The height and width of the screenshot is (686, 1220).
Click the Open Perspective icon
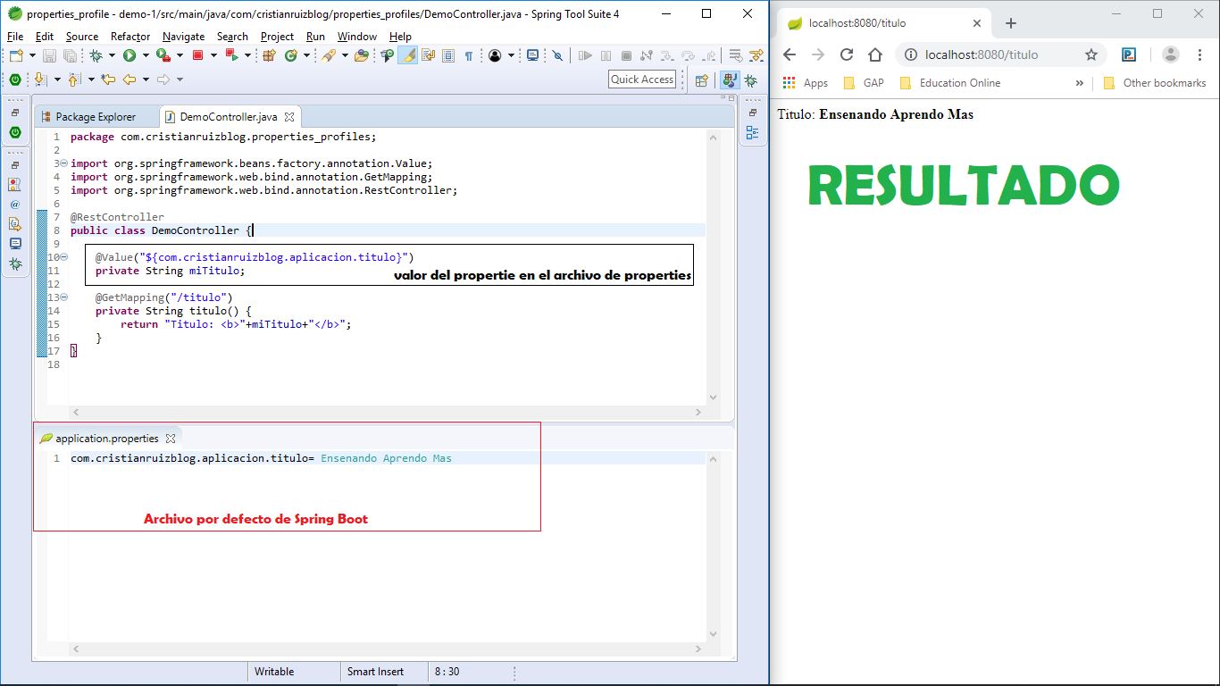[702, 79]
